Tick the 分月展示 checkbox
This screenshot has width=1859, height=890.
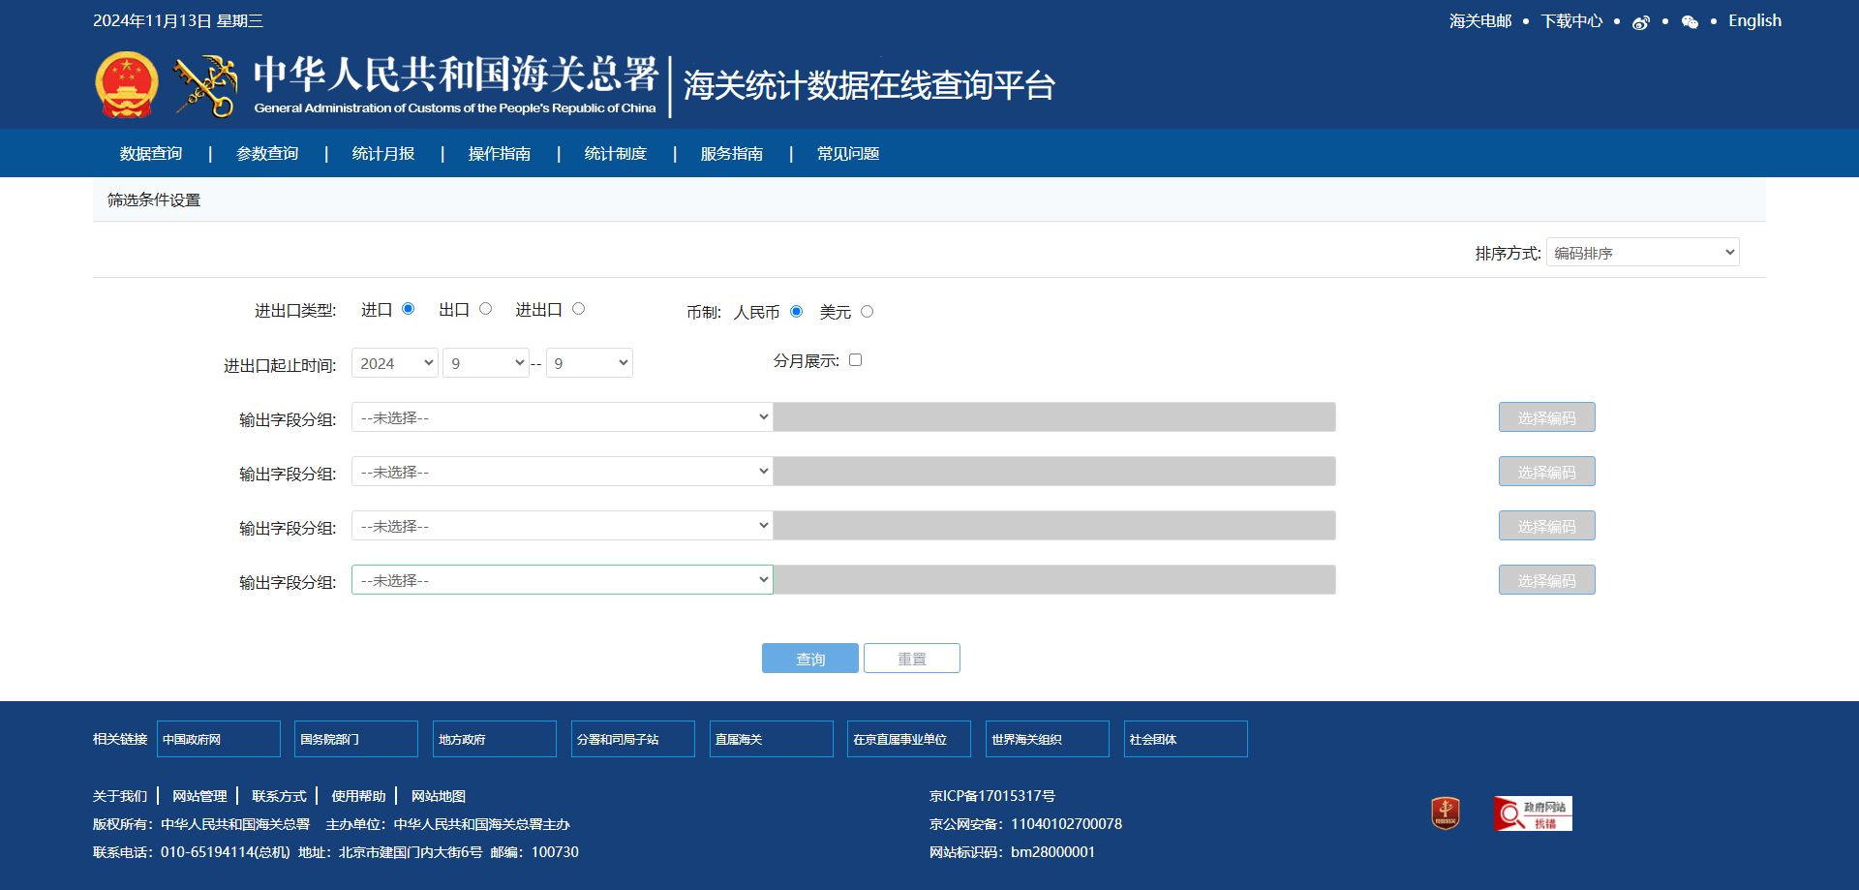[x=856, y=360]
